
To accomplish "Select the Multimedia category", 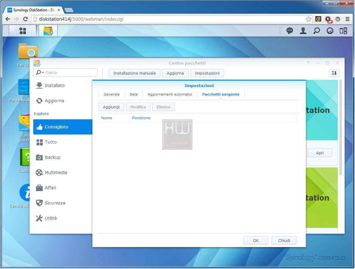I will point(63,173).
